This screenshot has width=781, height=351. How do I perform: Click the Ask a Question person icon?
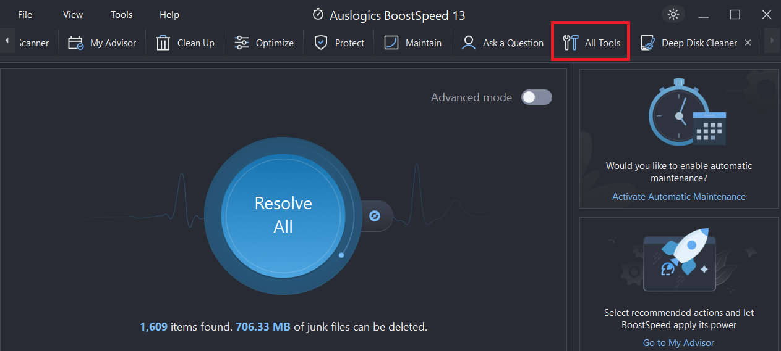pos(469,43)
